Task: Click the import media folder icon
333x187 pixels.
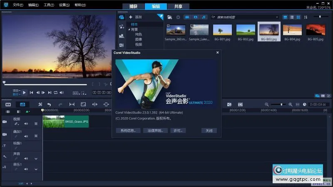Action: [x=169, y=17]
